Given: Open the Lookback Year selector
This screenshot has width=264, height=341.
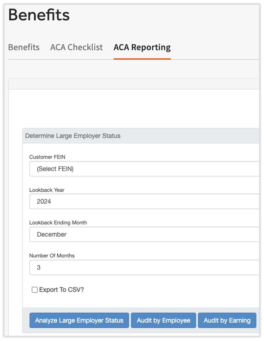Looking at the screenshot, I should (141, 201).
